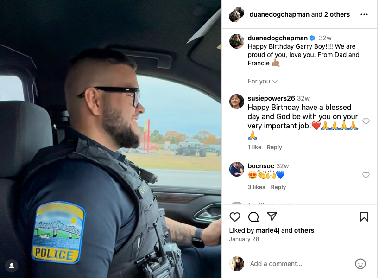View the 3 likes on bocnsoc's comment
This screenshot has width=379, height=280.
tap(257, 188)
